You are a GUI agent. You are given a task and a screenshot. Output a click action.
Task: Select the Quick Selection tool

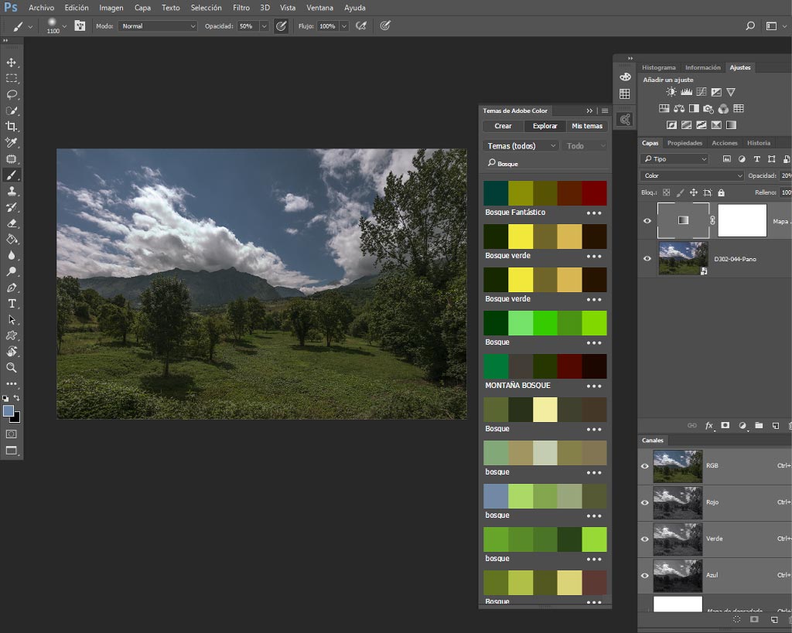coord(11,111)
